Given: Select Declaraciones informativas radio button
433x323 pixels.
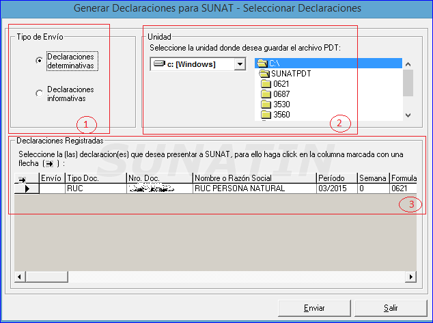Looking at the screenshot, I should [x=39, y=94].
